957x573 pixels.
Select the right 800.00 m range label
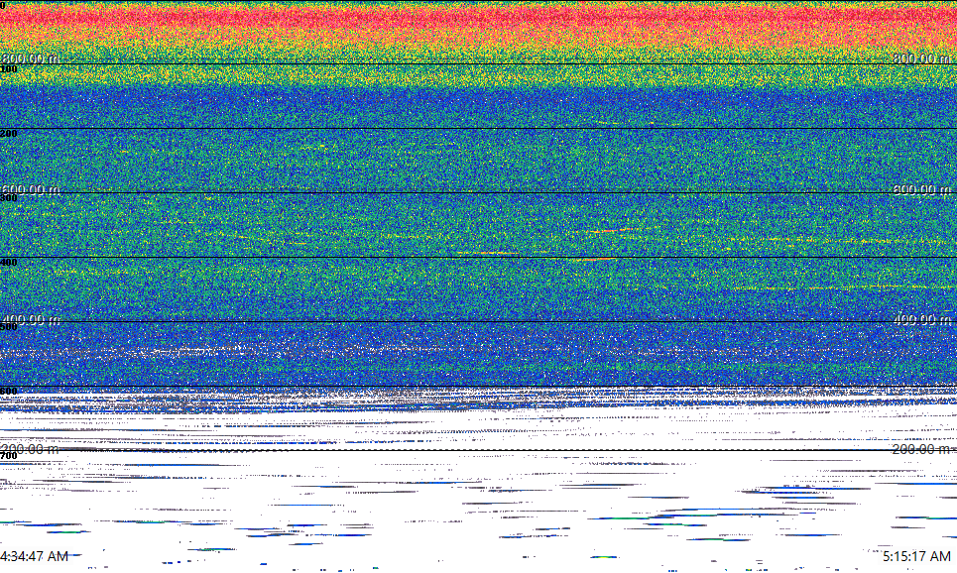tap(922, 58)
